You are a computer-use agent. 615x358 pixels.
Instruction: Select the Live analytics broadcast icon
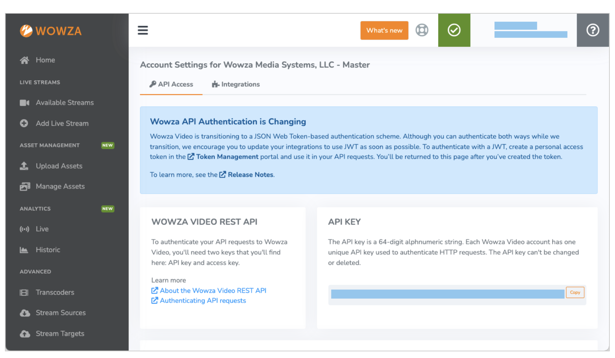point(24,229)
